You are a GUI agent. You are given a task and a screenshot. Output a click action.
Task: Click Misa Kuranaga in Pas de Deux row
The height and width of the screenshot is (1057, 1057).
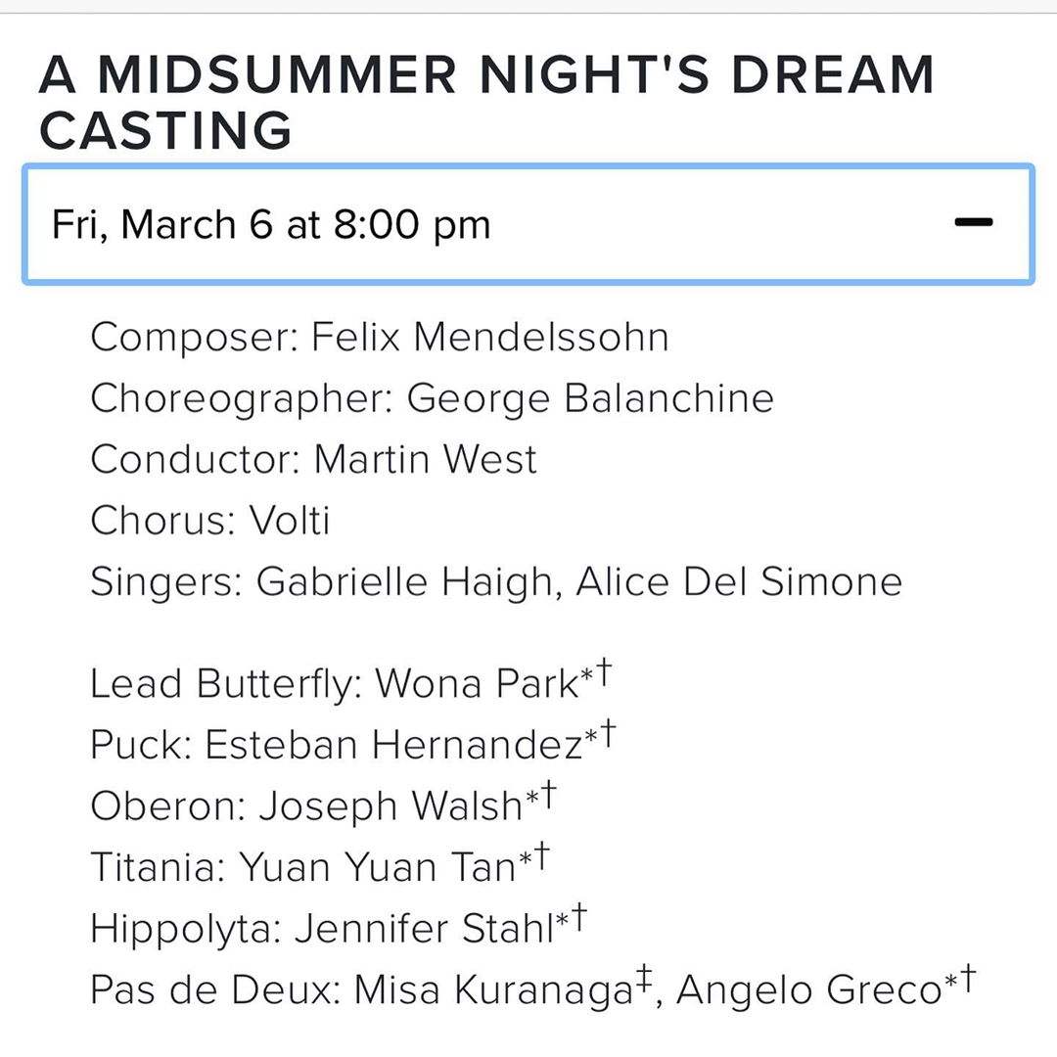(x=492, y=989)
